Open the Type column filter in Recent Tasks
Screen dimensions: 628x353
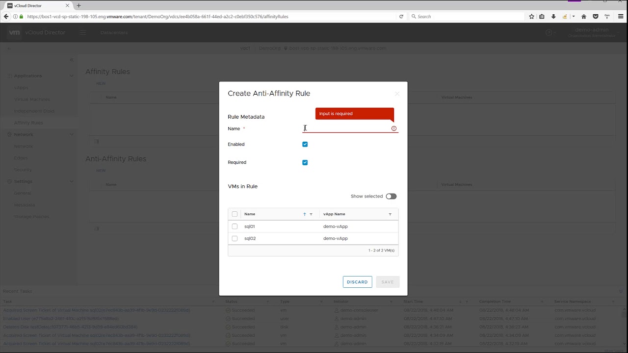click(322, 302)
